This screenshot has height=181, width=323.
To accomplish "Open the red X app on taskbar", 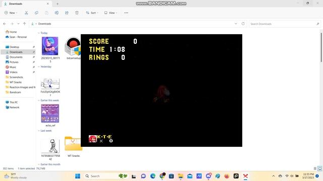I will tap(245, 176).
